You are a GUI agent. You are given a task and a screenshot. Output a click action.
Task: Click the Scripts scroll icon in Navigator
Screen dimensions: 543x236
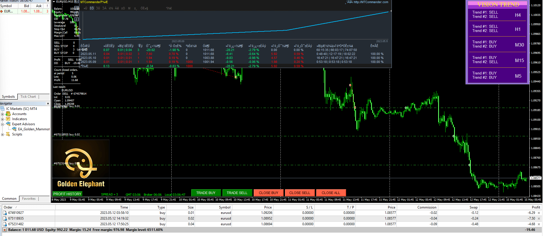coord(8,134)
